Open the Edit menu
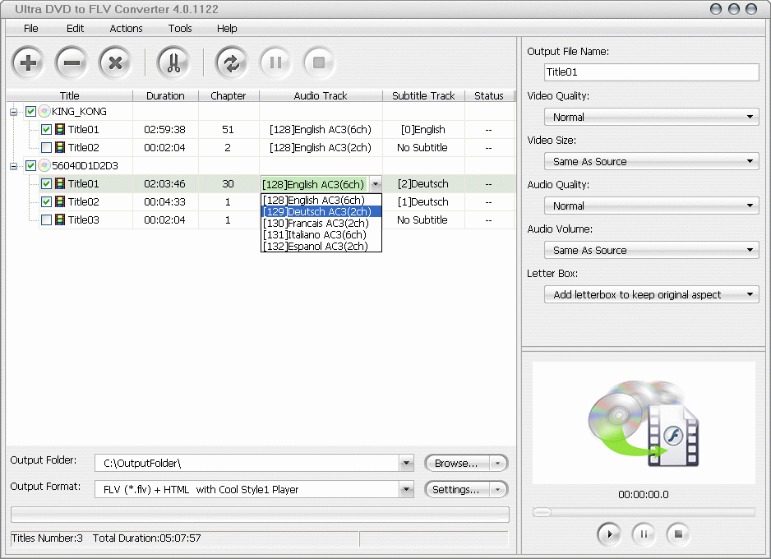The image size is (771, 559). pyautogui.click(x=76, y=29)
